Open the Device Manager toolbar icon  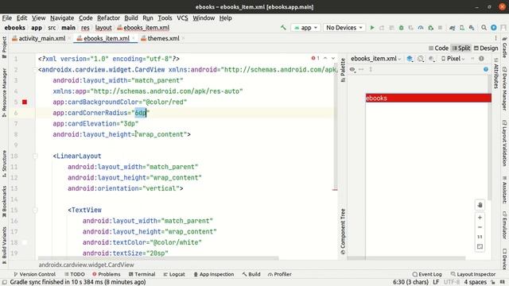(462, 28)
